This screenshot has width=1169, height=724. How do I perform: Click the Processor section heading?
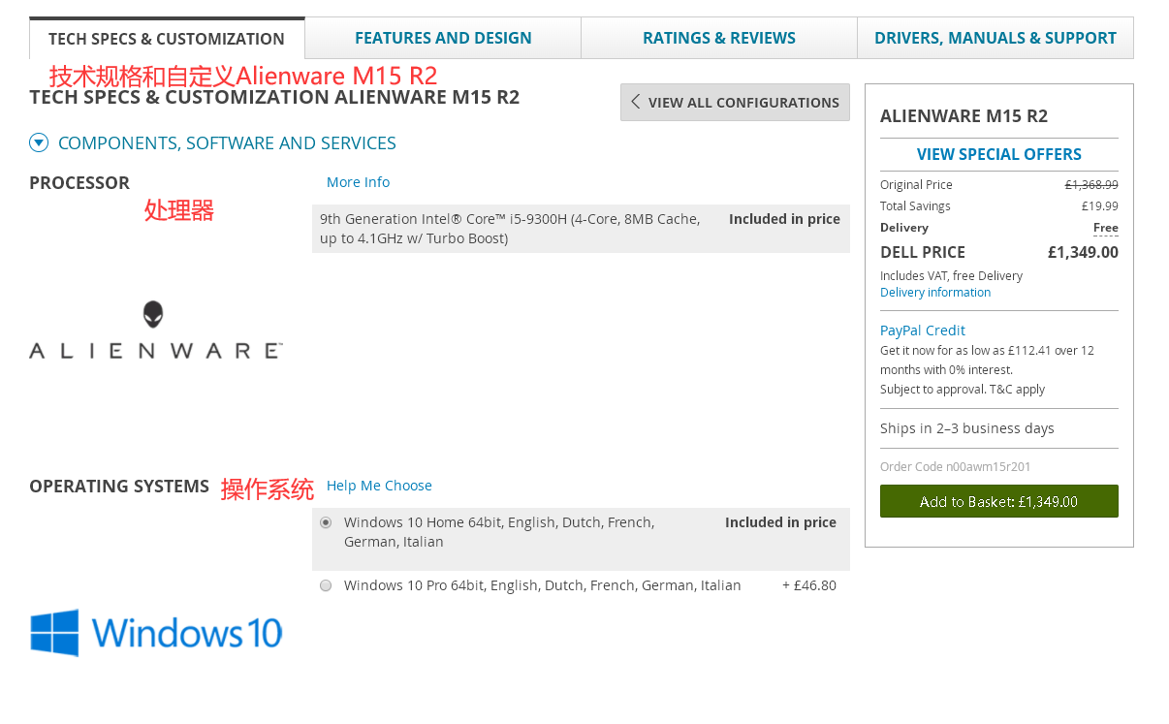click(79, 183)
